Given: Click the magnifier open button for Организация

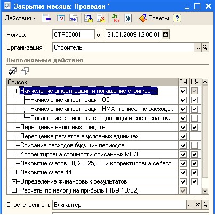Looking at the screenshot, I should tap(205, 47).
